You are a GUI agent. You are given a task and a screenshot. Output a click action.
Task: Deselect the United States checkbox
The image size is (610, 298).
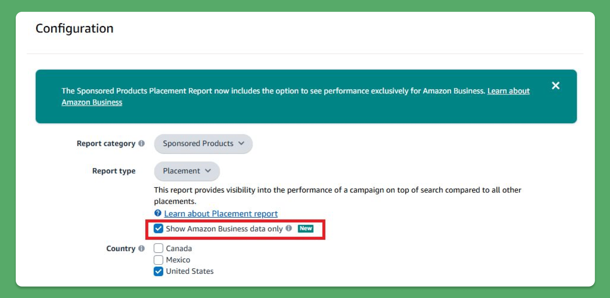point(159,271)
